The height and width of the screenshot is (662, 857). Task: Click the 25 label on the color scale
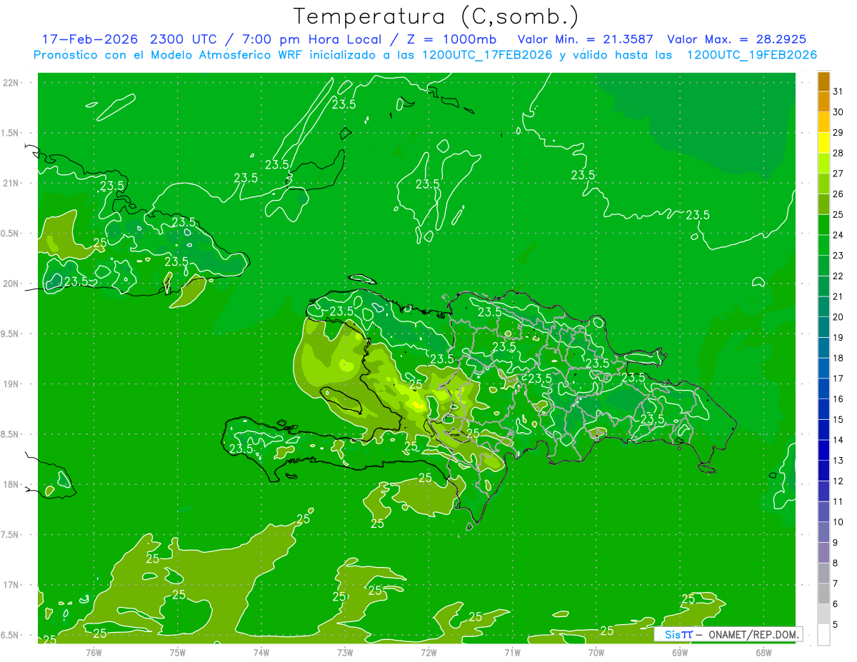coord(838,214)
